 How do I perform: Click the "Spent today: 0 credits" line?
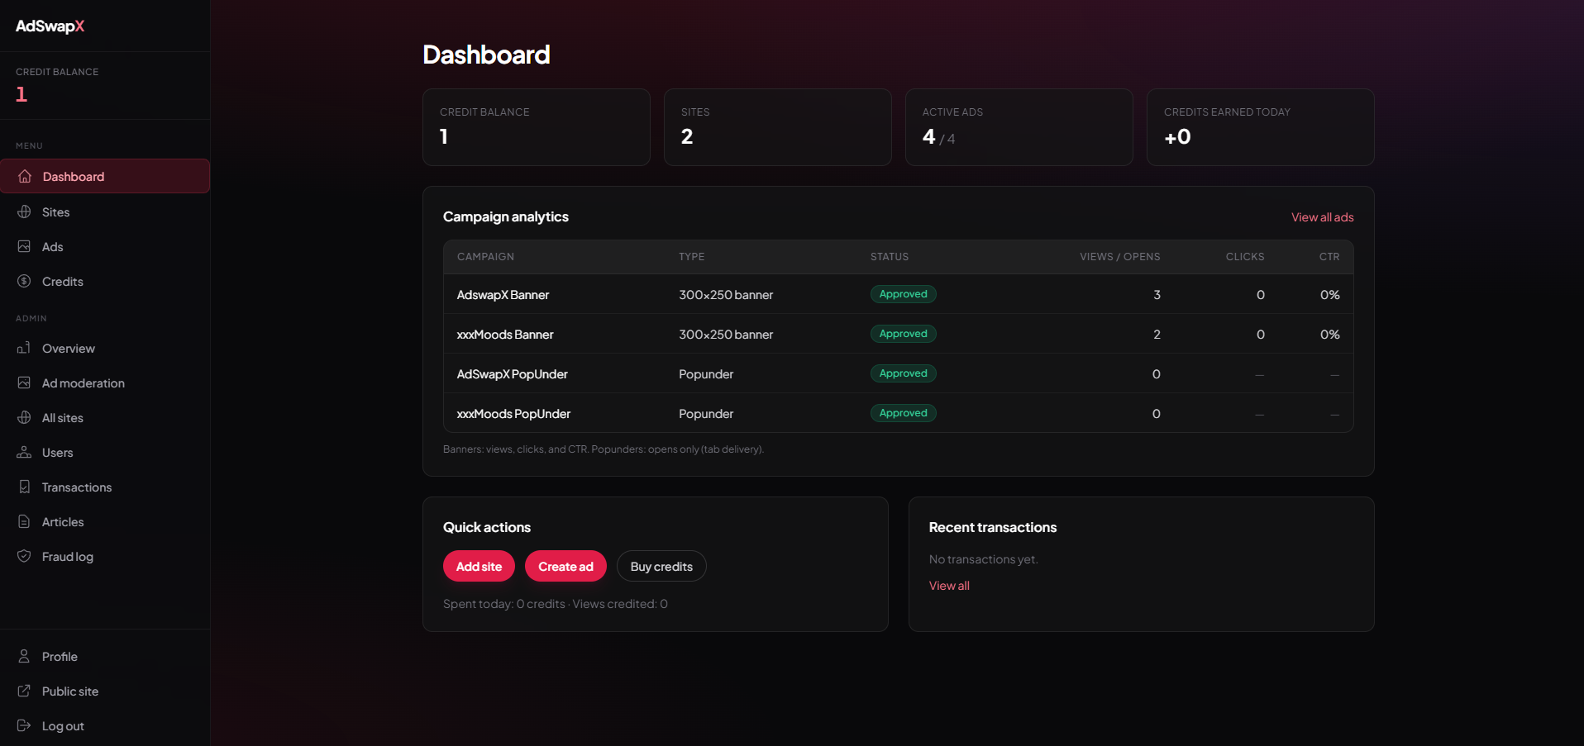pyautogui.click(x=555, y=604)
